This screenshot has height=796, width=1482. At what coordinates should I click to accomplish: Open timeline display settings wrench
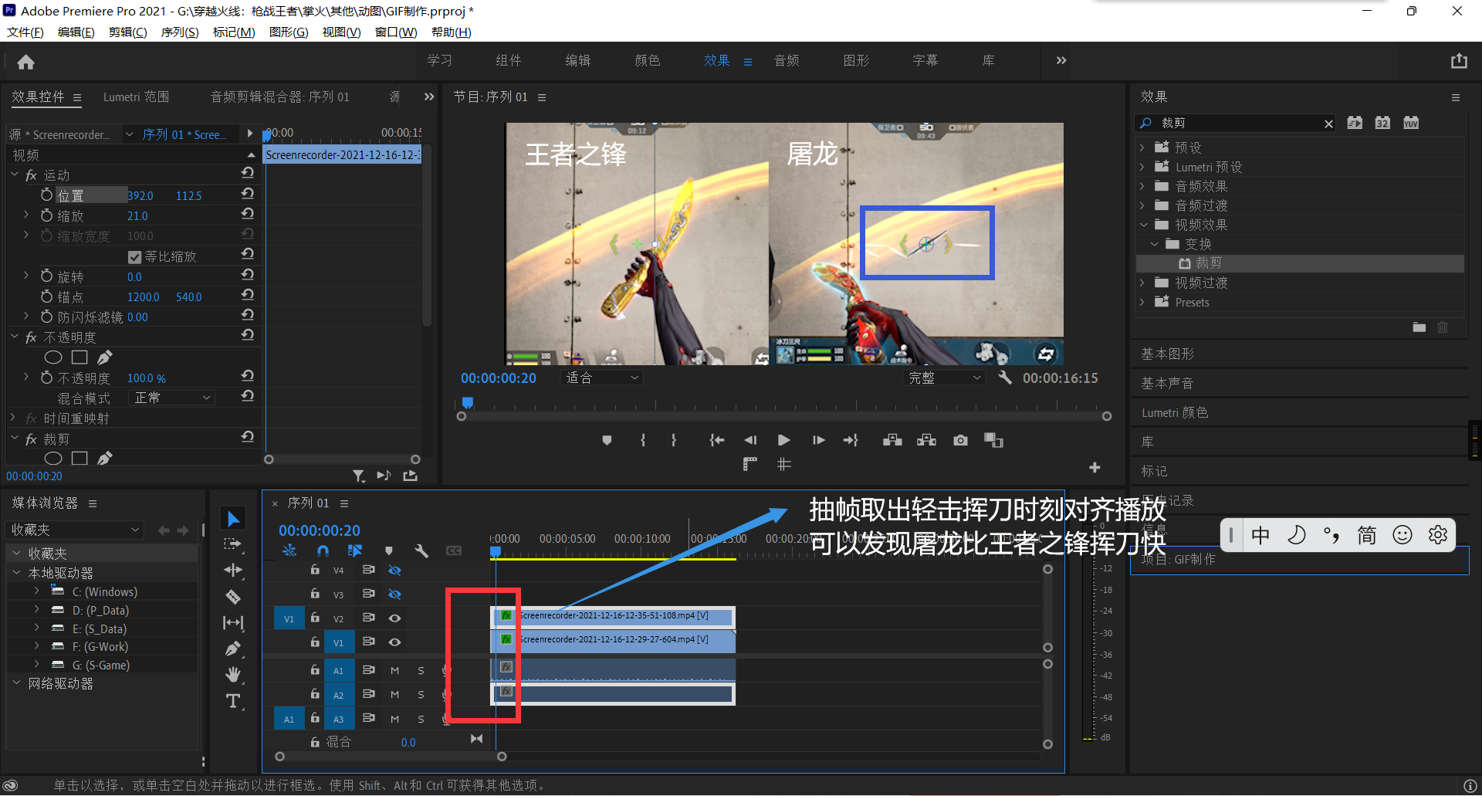pyautogui.click(x=421, y=550)
